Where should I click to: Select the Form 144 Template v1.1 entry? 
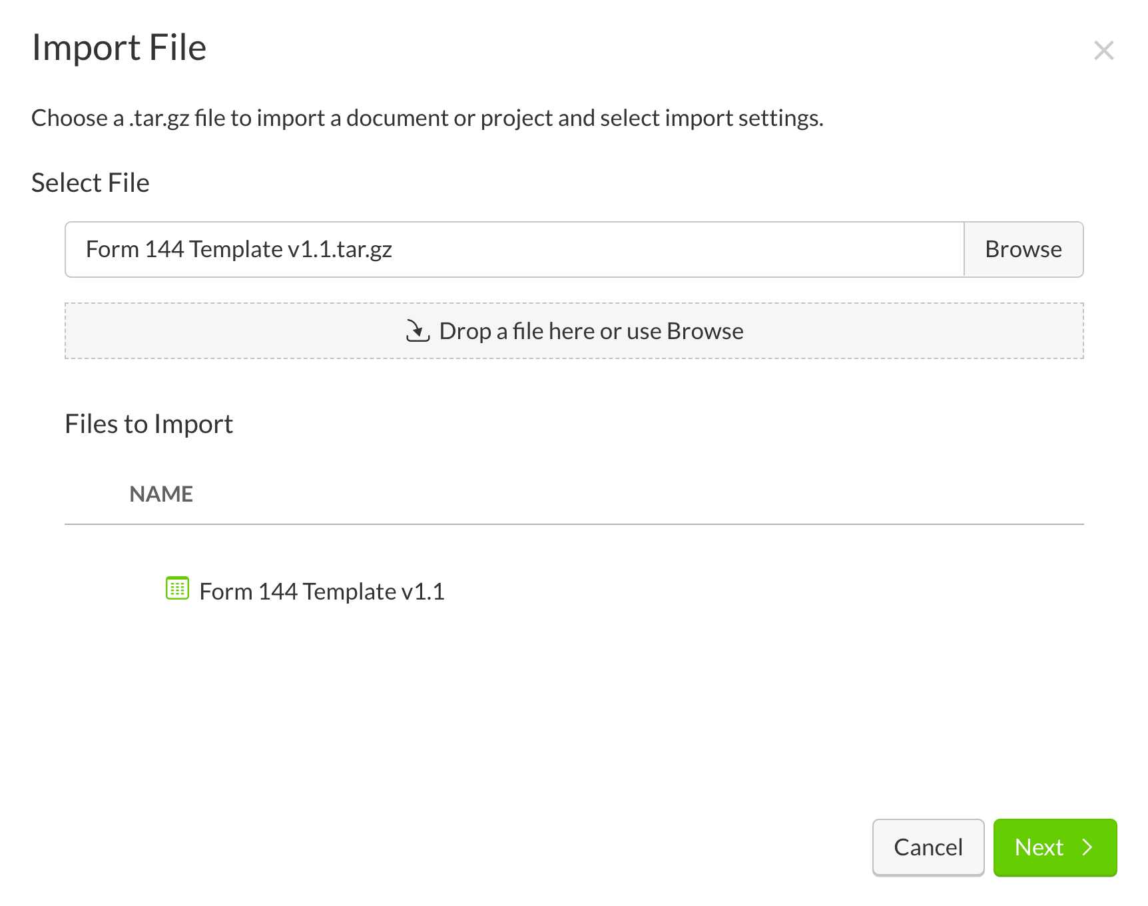click(323, 590)
